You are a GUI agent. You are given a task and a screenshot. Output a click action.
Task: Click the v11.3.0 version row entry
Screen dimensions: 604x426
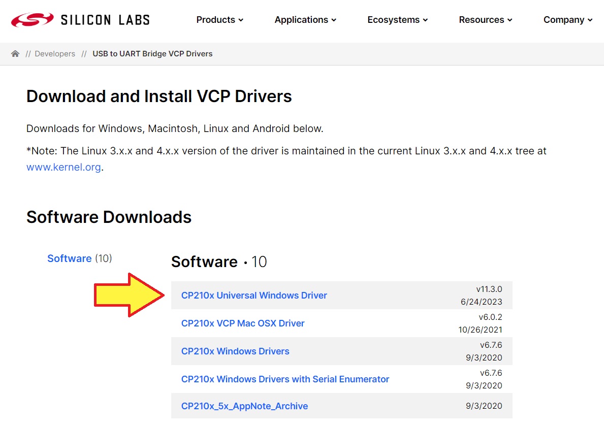489,289
